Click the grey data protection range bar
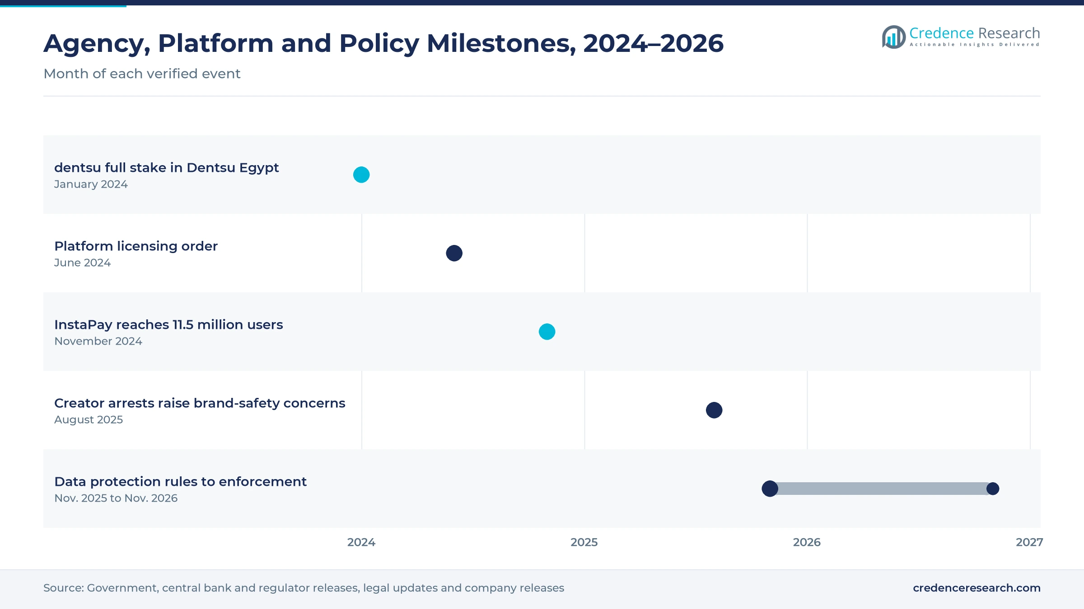The image size is (1084, 609). 881,489
